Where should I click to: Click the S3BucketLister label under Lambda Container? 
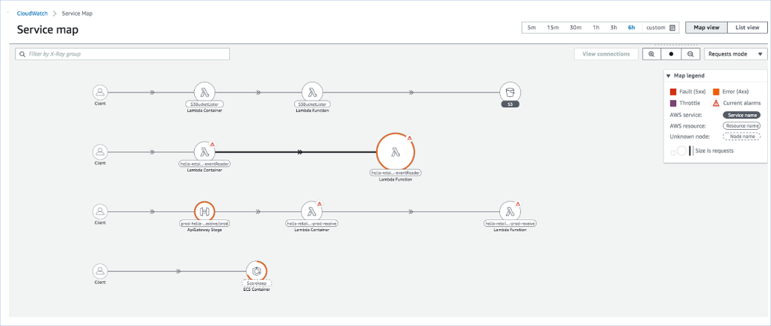(x=205, y=104)
